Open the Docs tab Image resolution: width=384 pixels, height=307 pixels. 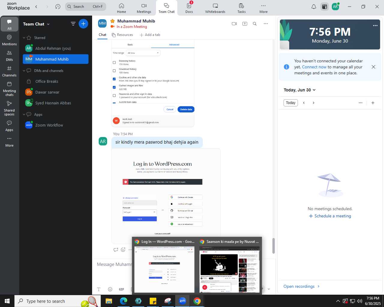pos(189,8)
